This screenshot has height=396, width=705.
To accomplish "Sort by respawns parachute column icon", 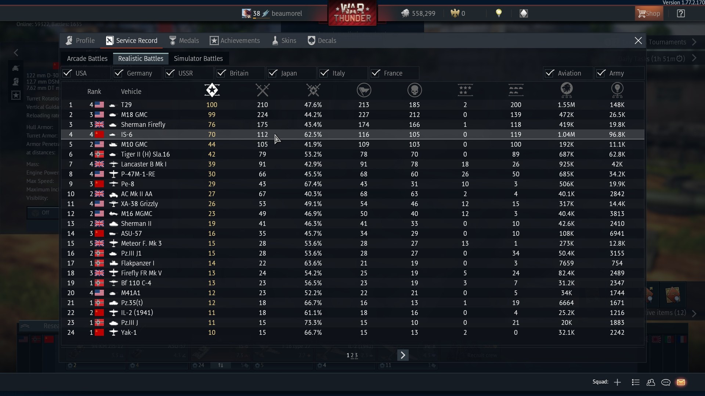I will tap(364, 90).
